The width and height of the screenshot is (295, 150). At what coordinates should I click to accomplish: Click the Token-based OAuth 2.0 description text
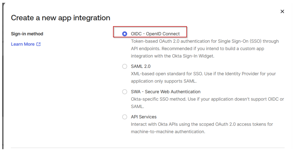[x=205, y=41]
